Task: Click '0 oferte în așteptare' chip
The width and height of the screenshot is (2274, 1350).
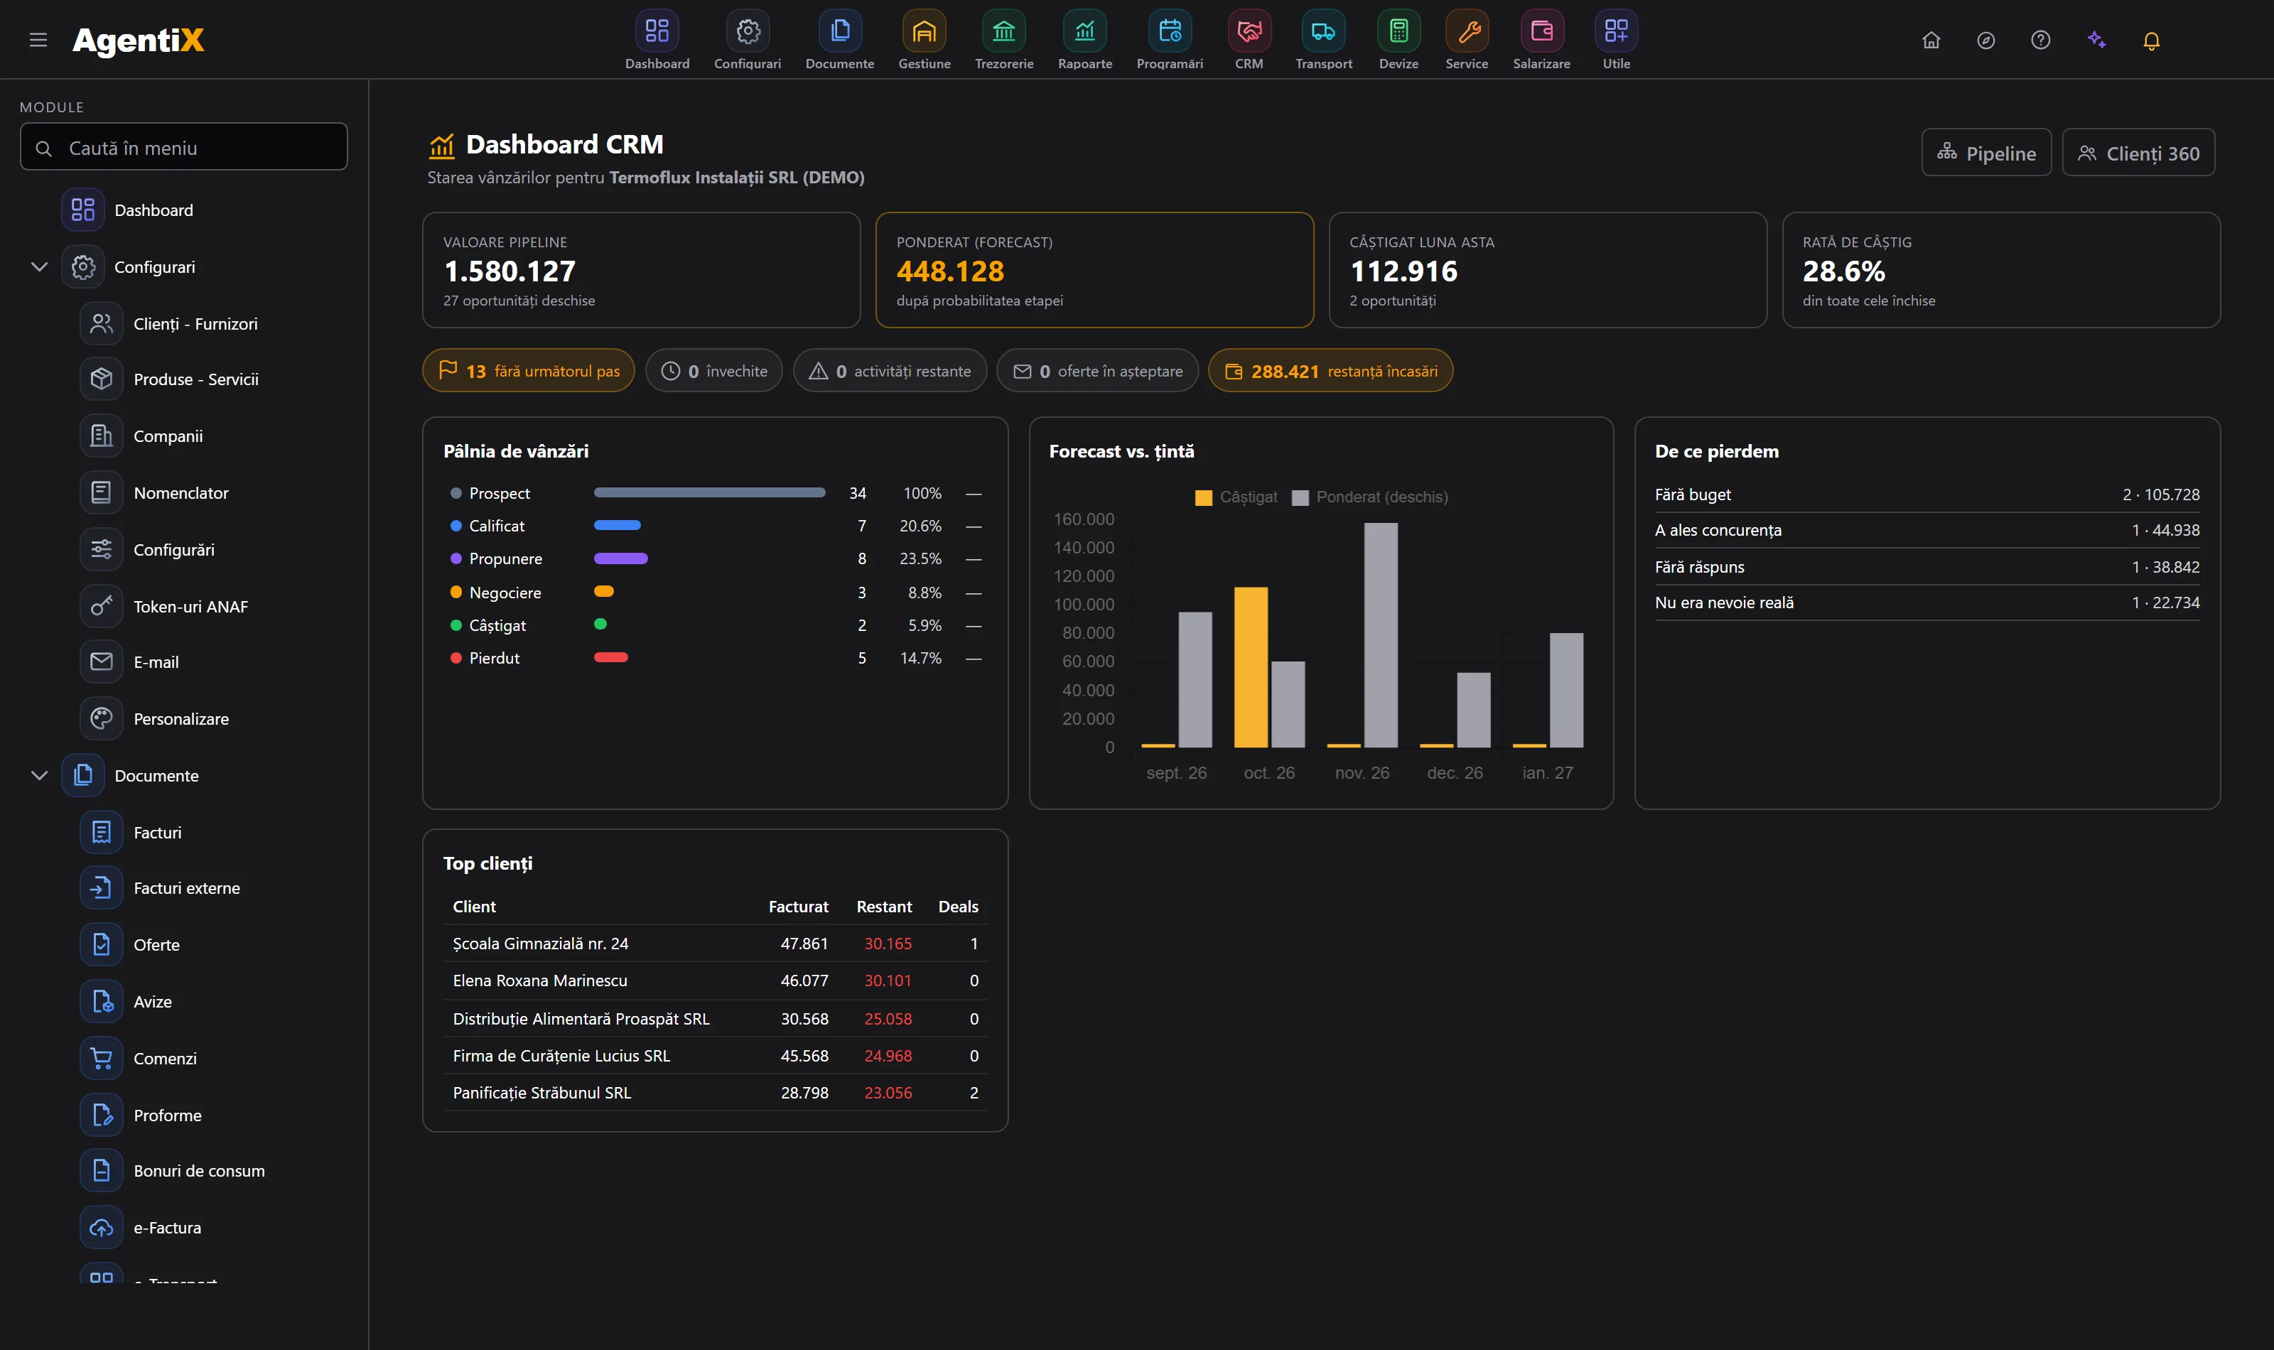Action: 1097,370
